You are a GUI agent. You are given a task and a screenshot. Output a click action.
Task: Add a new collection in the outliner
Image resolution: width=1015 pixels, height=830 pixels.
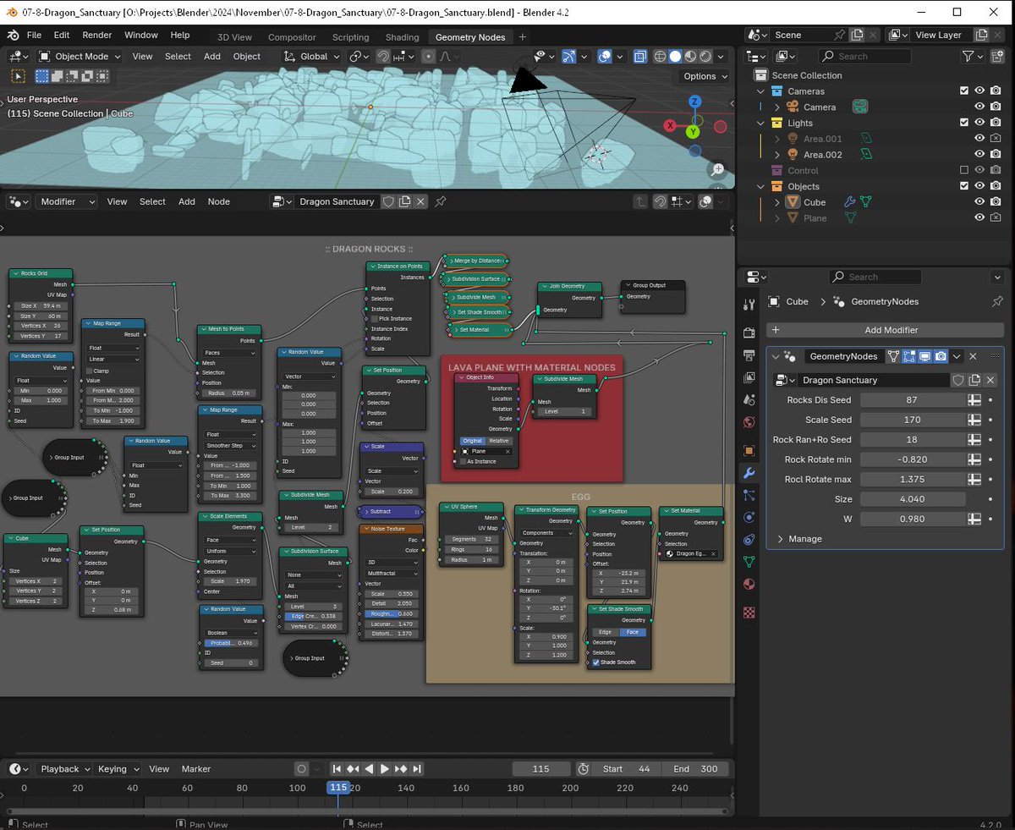click(x=997, y=57)
